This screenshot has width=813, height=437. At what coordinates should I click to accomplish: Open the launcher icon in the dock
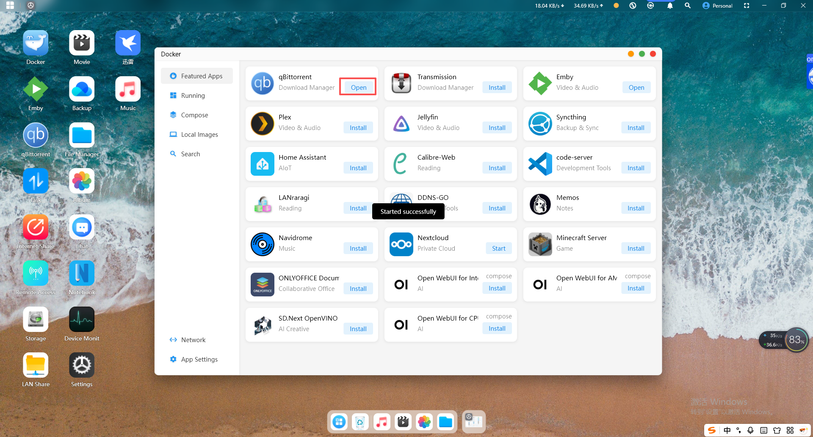(339, 422)
